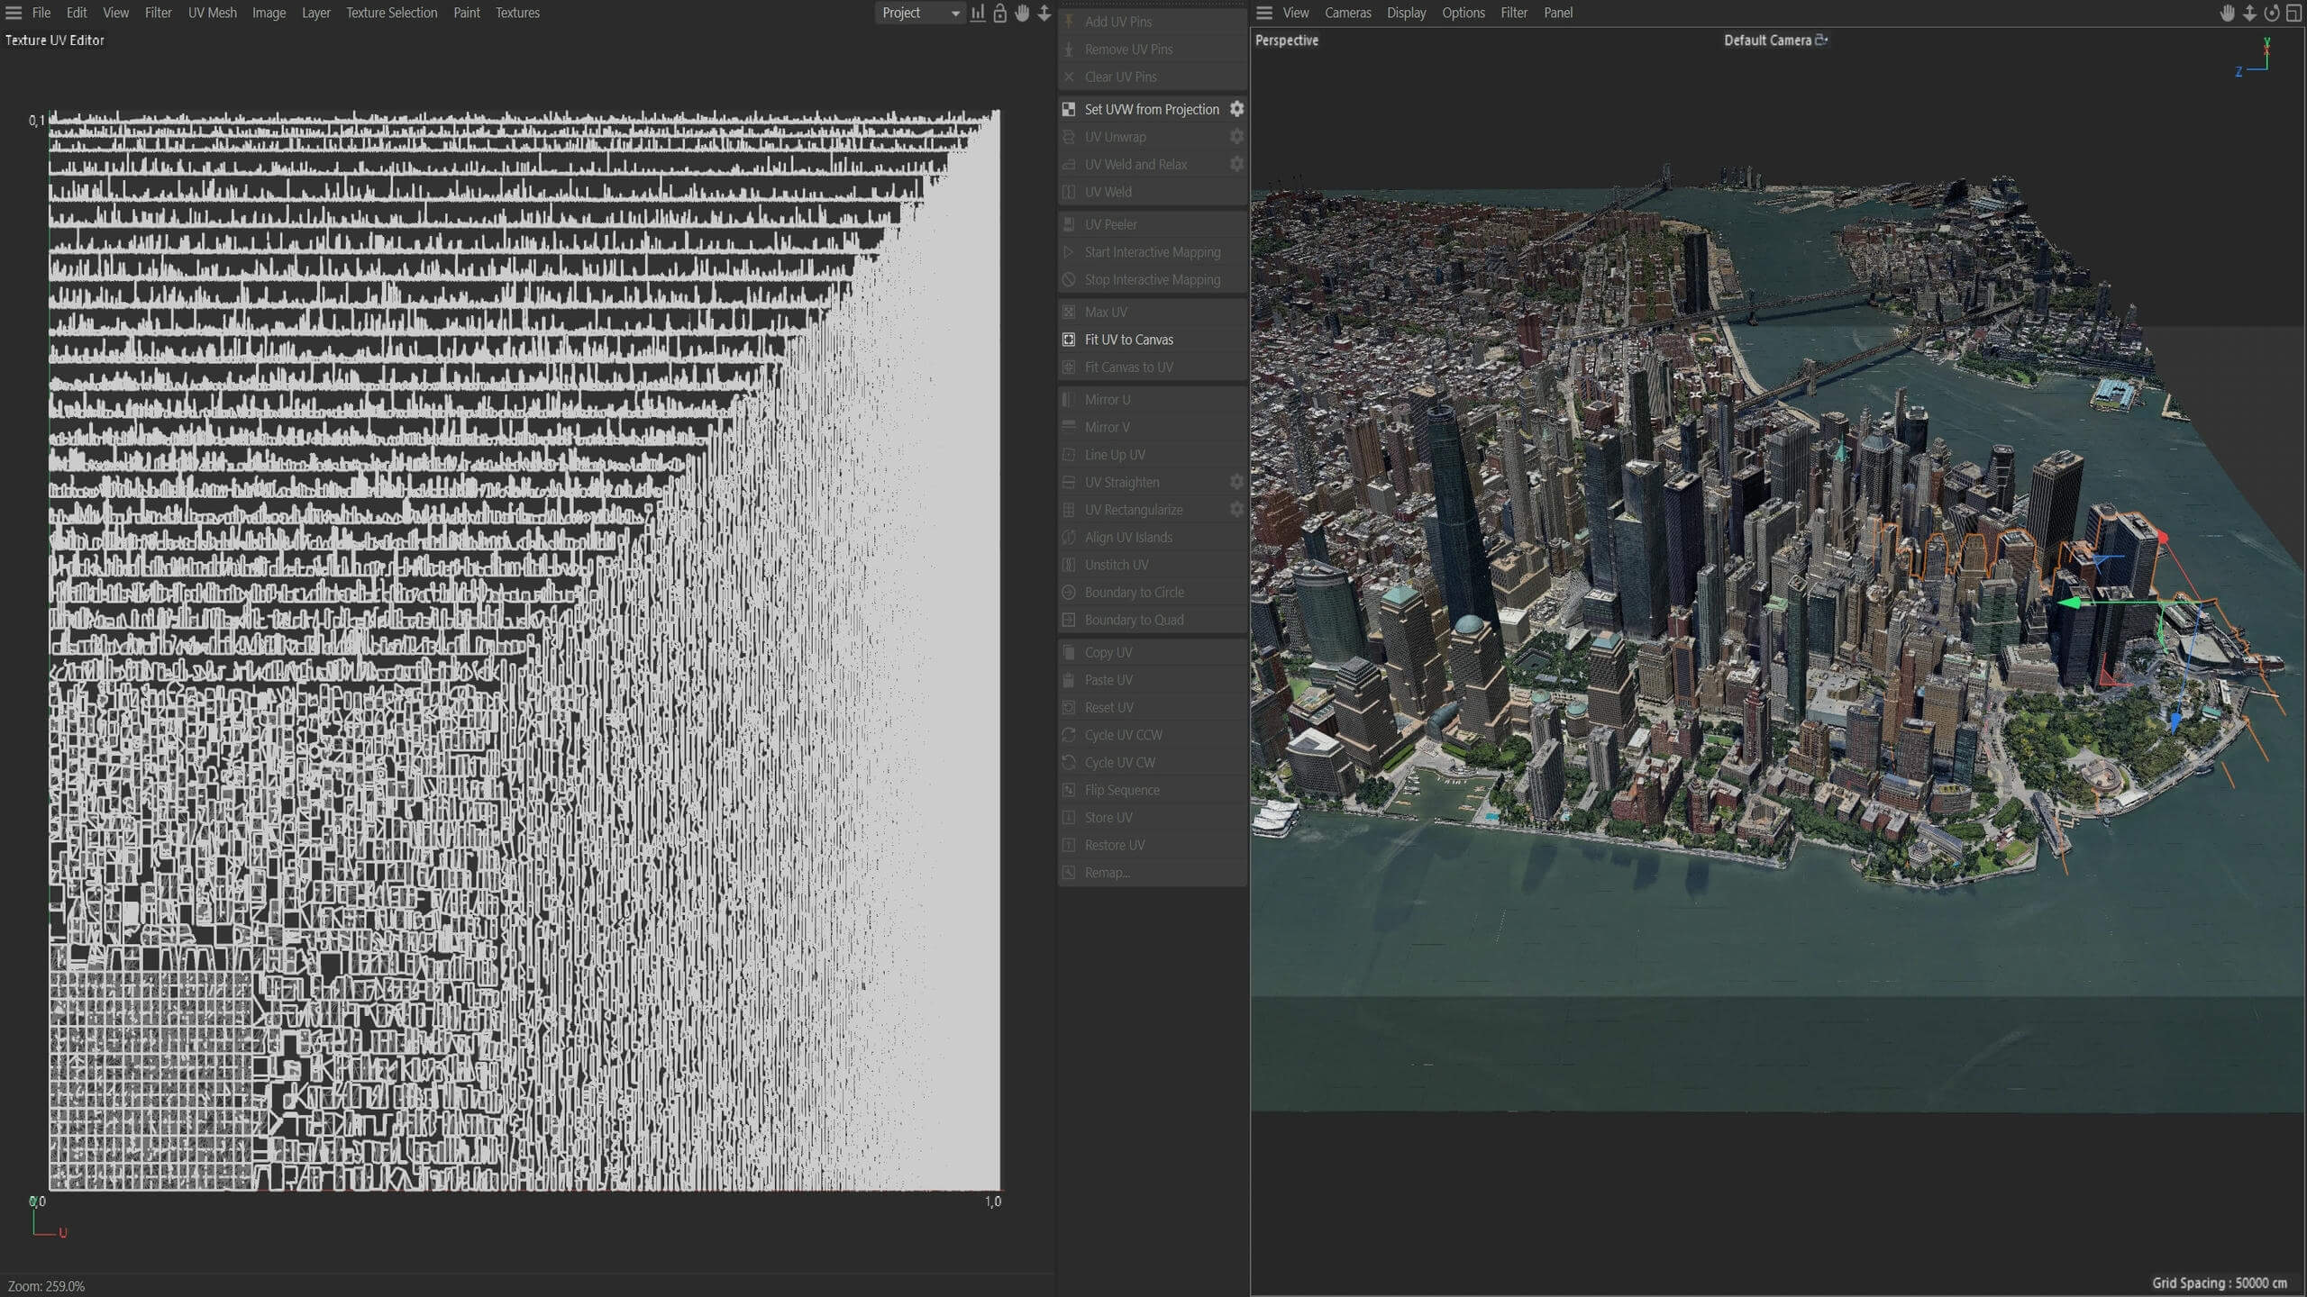Click the viewport pan hand icon

point(2228,13)
